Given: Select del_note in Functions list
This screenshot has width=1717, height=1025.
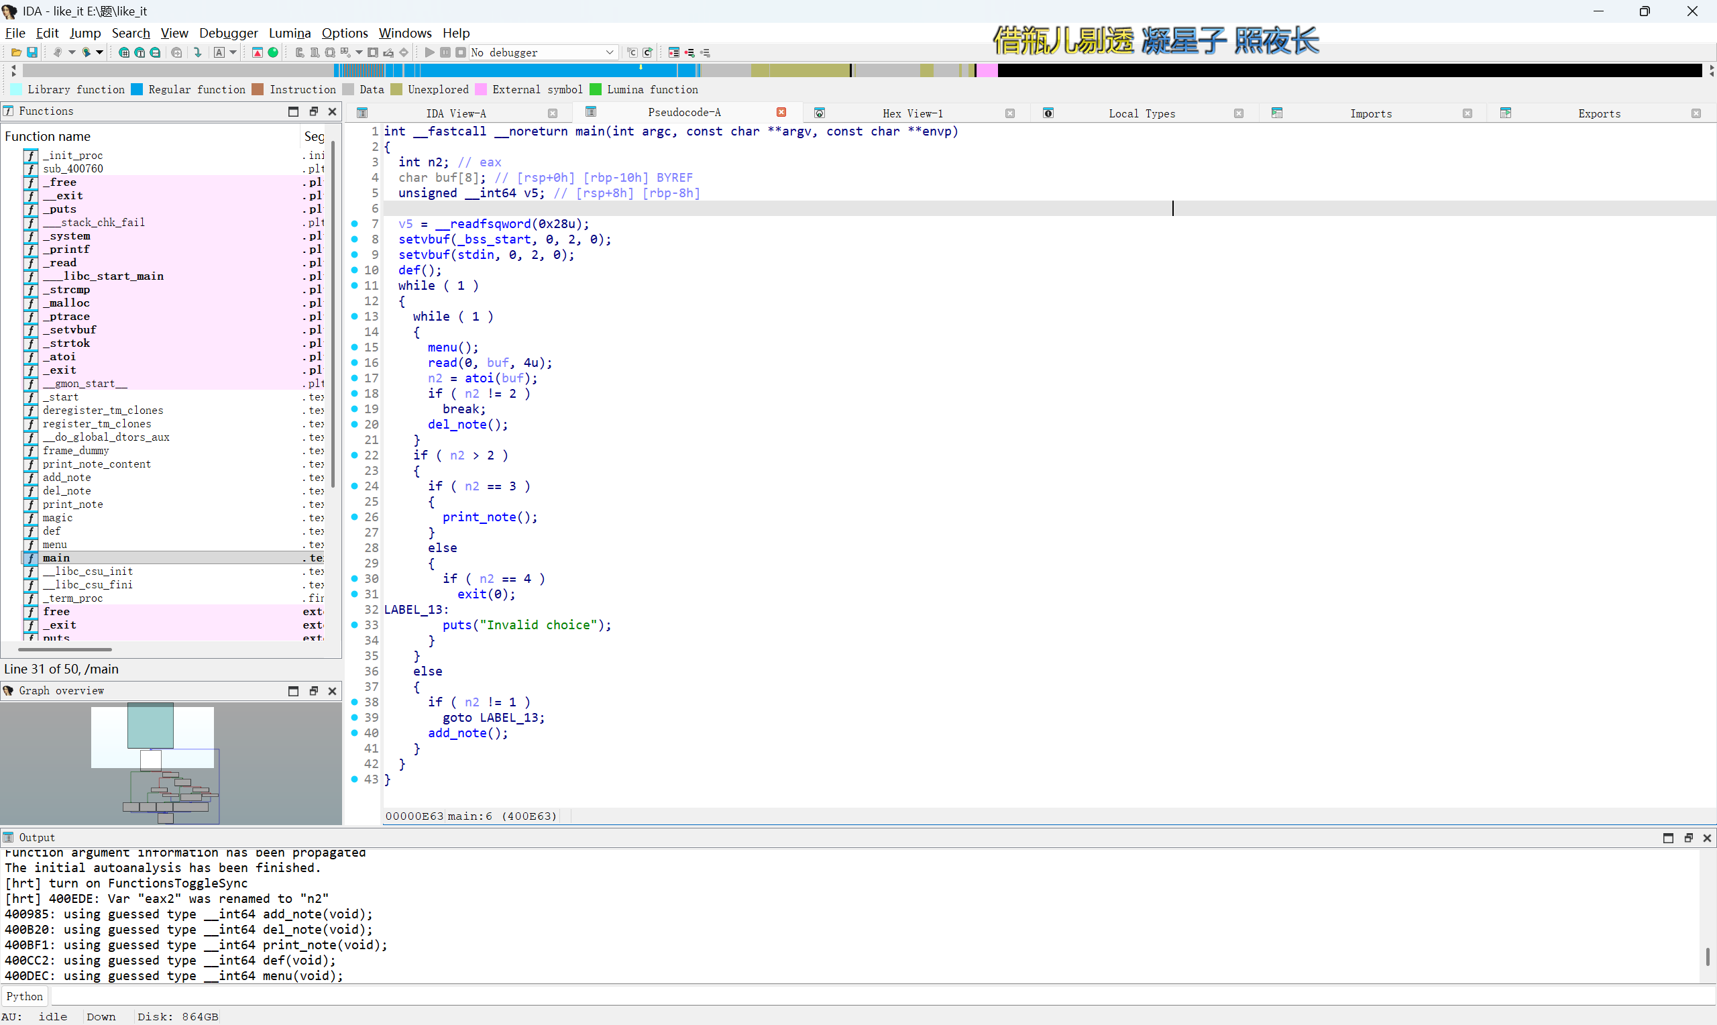Looking at the screenshot, I should tap(66, 490).
